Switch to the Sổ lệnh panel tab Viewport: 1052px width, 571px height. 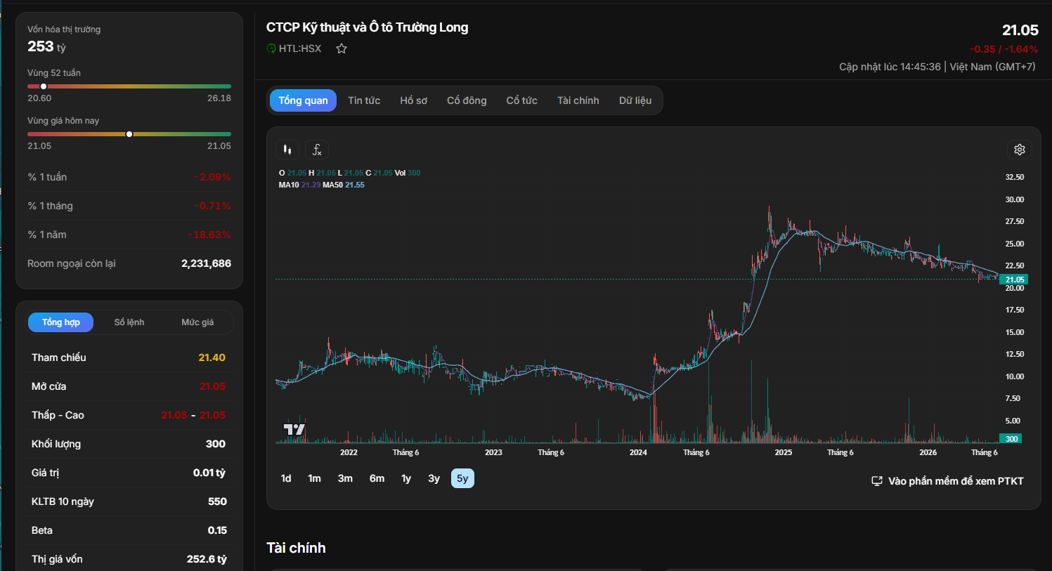(129, 322)
